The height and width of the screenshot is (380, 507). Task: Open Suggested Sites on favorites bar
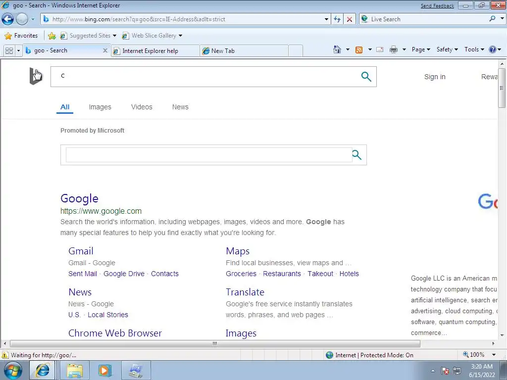click(x=88, y=36)
